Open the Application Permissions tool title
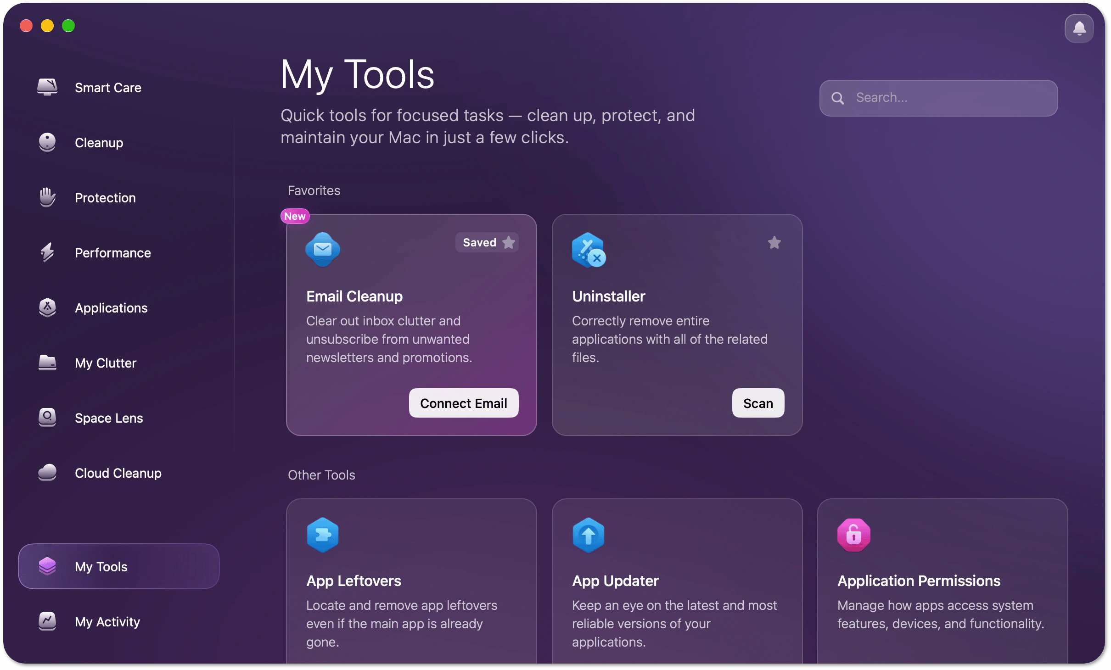 coord(919,581)
